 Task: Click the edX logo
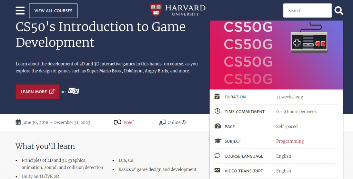(x=74, y=91)
